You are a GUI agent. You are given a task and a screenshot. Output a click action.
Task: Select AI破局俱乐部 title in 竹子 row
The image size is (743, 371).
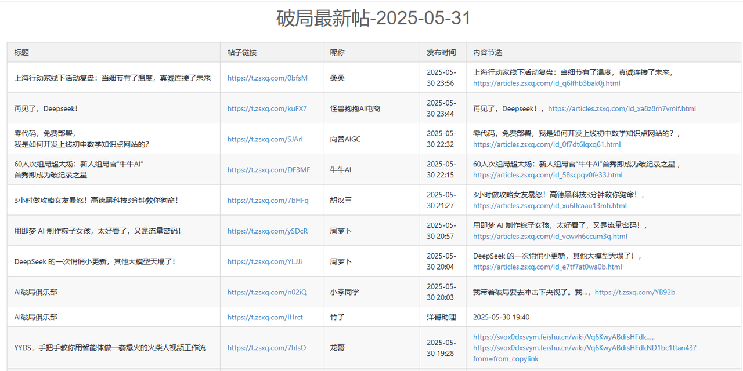point(36,317)
